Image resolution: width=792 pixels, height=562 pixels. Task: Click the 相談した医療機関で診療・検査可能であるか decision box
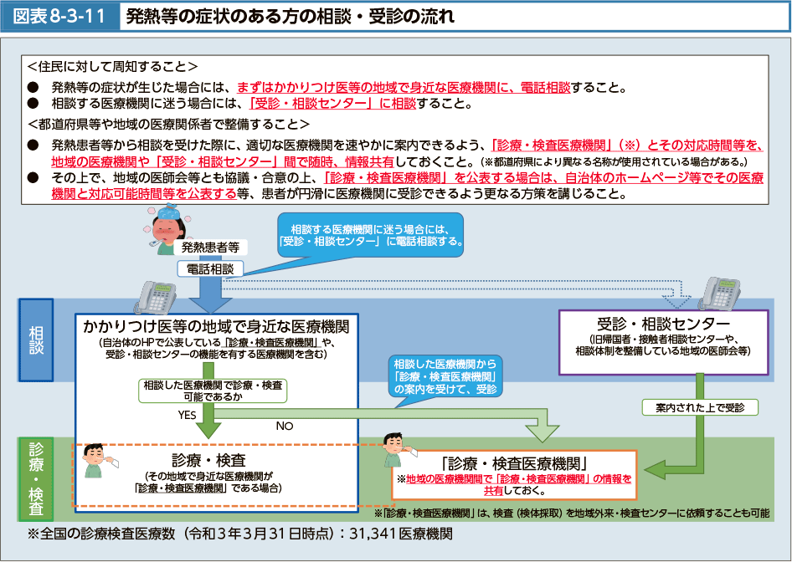(212, 391)
